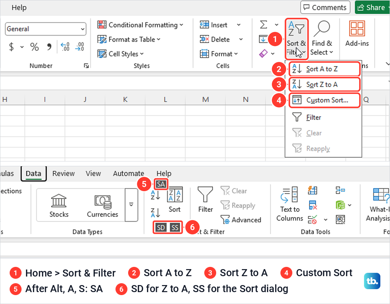Click the Flash Fill icon
This screenshot has height=304, width=390.
(312, 190)
